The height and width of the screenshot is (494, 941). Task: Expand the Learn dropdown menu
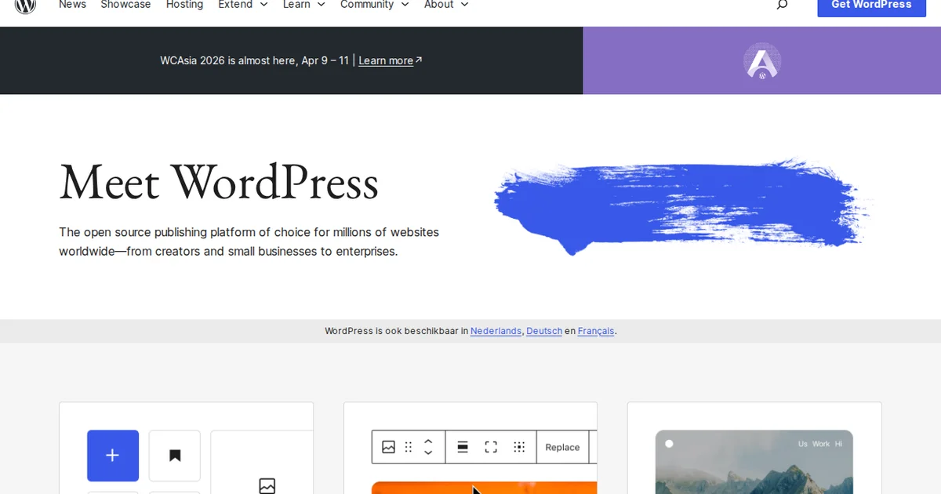click(x=304, y=5)
